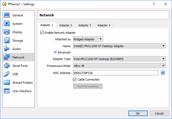Click the Shared Folders icon
The image size is (172, 119).
tap(7, 83)
